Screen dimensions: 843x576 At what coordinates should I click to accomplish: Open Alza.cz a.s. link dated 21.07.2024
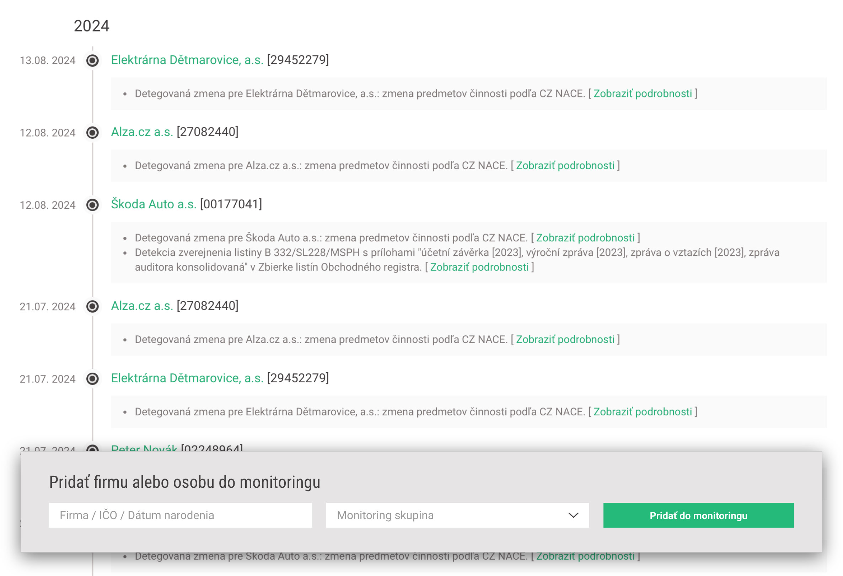coord(142,306)
